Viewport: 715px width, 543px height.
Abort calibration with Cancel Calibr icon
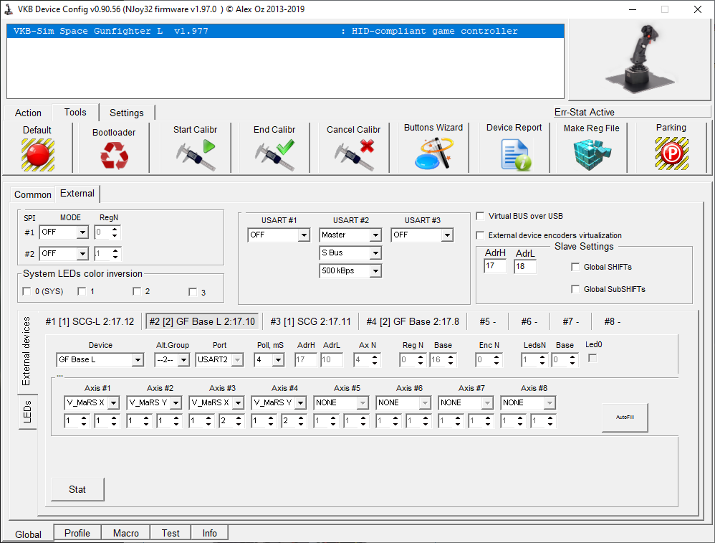354,155
